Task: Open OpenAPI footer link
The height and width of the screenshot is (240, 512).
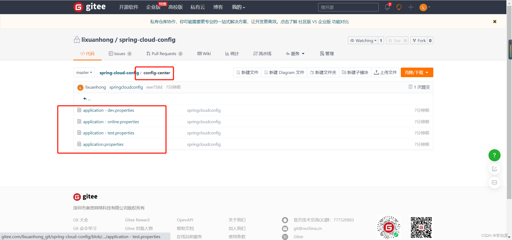Action: pyautogui.click(x=185, y=220)
